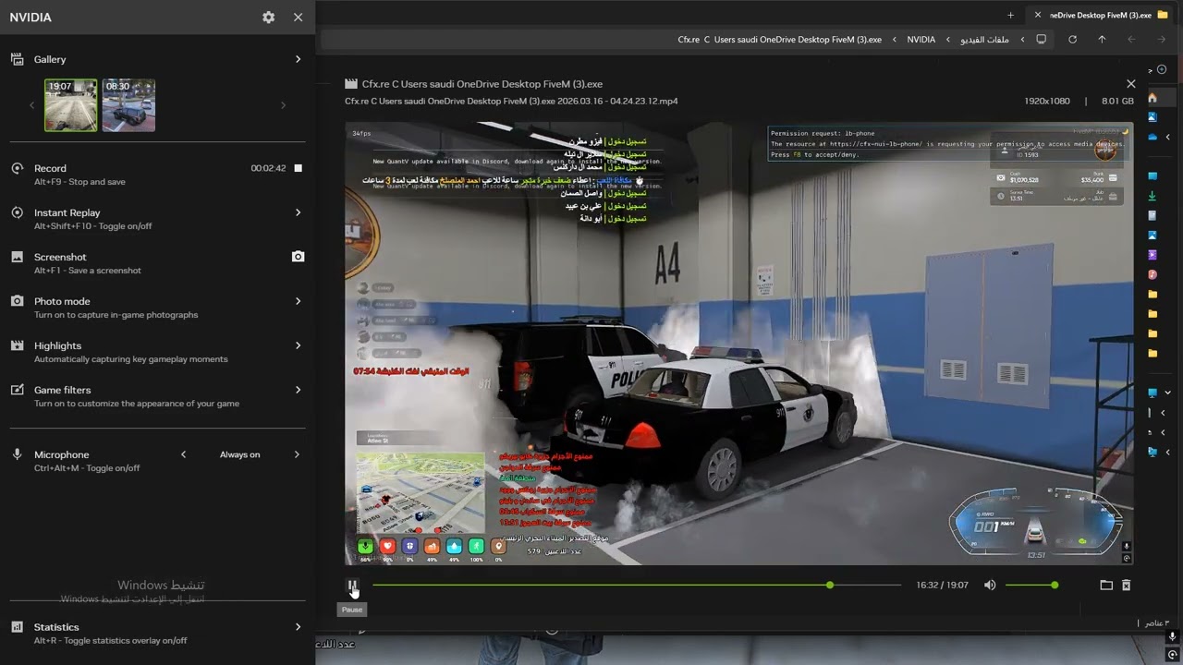Open Gallery icon in Explorer sidebar
Image resolution: width=1183 pixels, height=665 pixels.
pos(1153,117)
